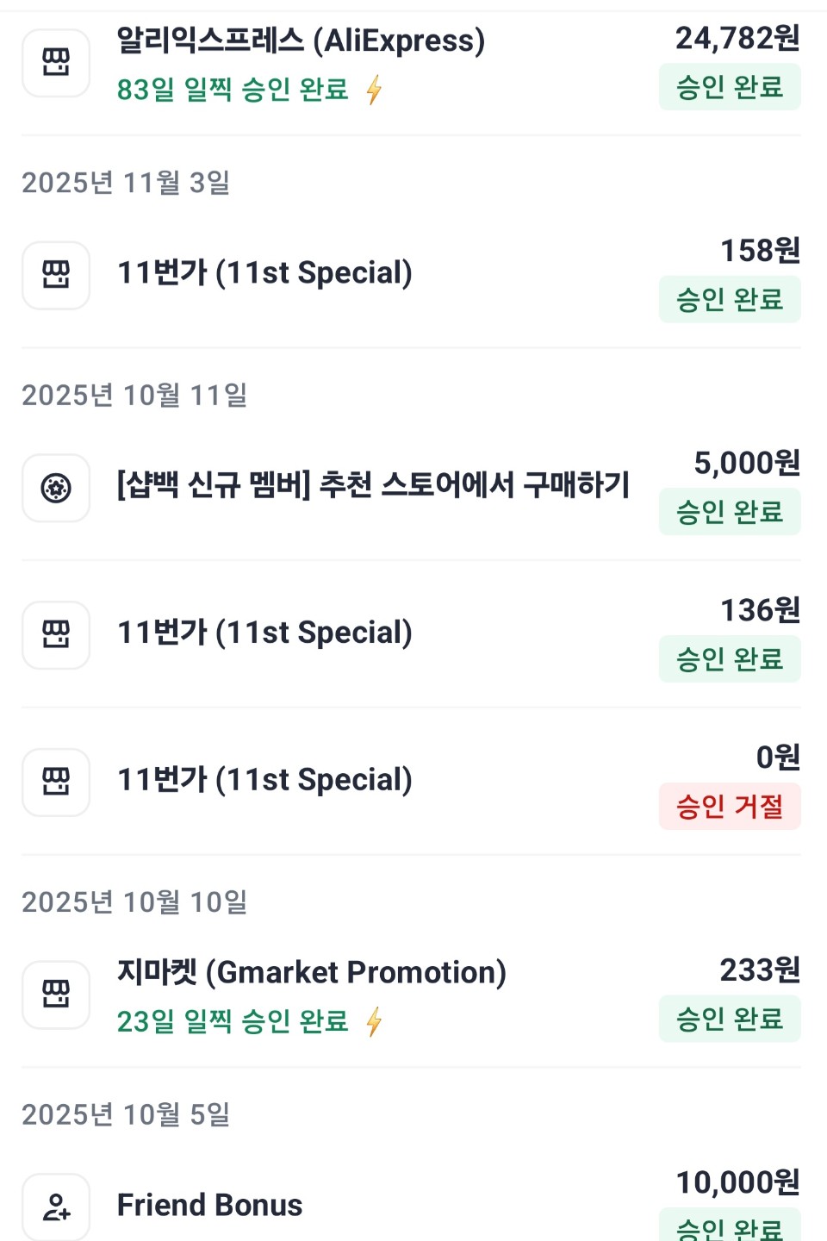Open the Friend Bonus entry title
This screenshot has height=1241, width=827.
pyautogui.click(x=209, y=1205)
